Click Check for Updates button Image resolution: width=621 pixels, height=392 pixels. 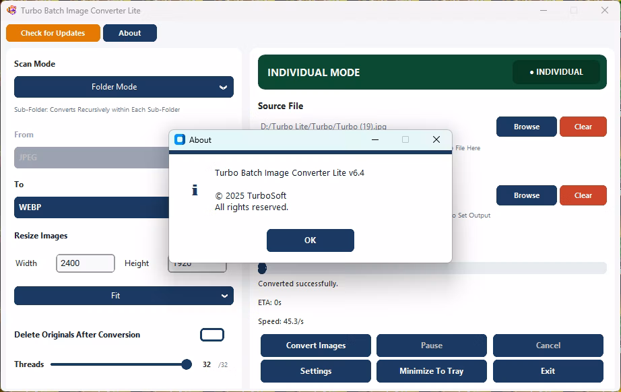point(53,33)
